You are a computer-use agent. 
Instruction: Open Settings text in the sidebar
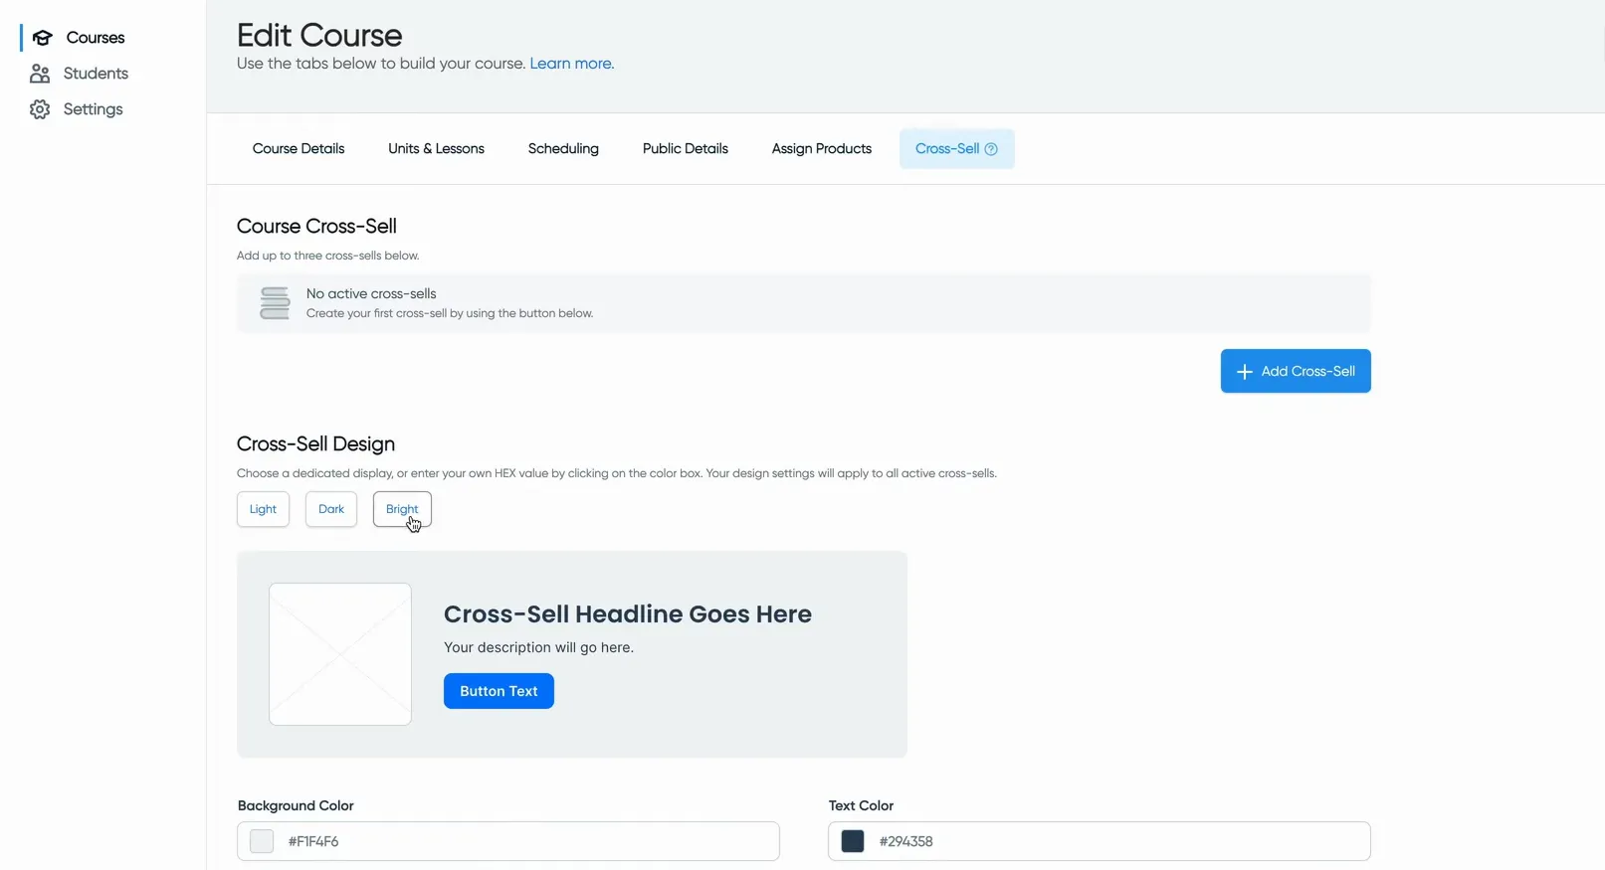(x=94, y=109)
